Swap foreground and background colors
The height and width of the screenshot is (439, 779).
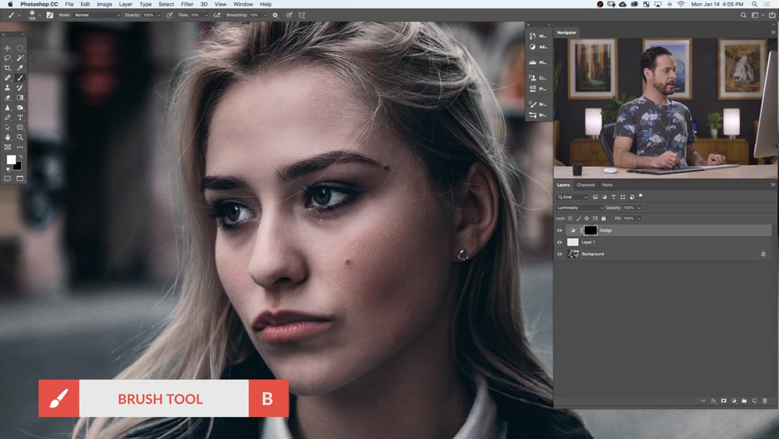20,156
